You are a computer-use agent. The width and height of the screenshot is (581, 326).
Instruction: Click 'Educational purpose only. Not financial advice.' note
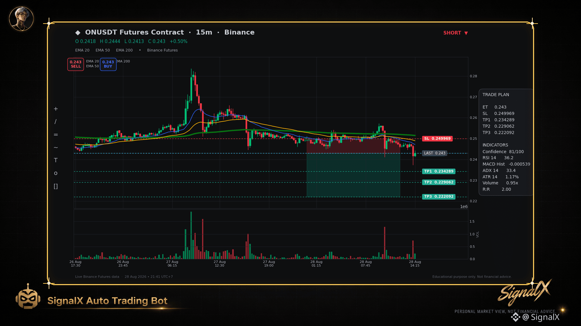(472, 277)
